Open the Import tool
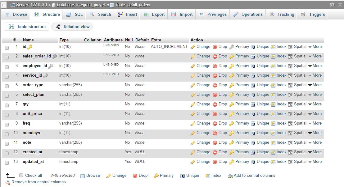344x187 pixels. point(184,14)
